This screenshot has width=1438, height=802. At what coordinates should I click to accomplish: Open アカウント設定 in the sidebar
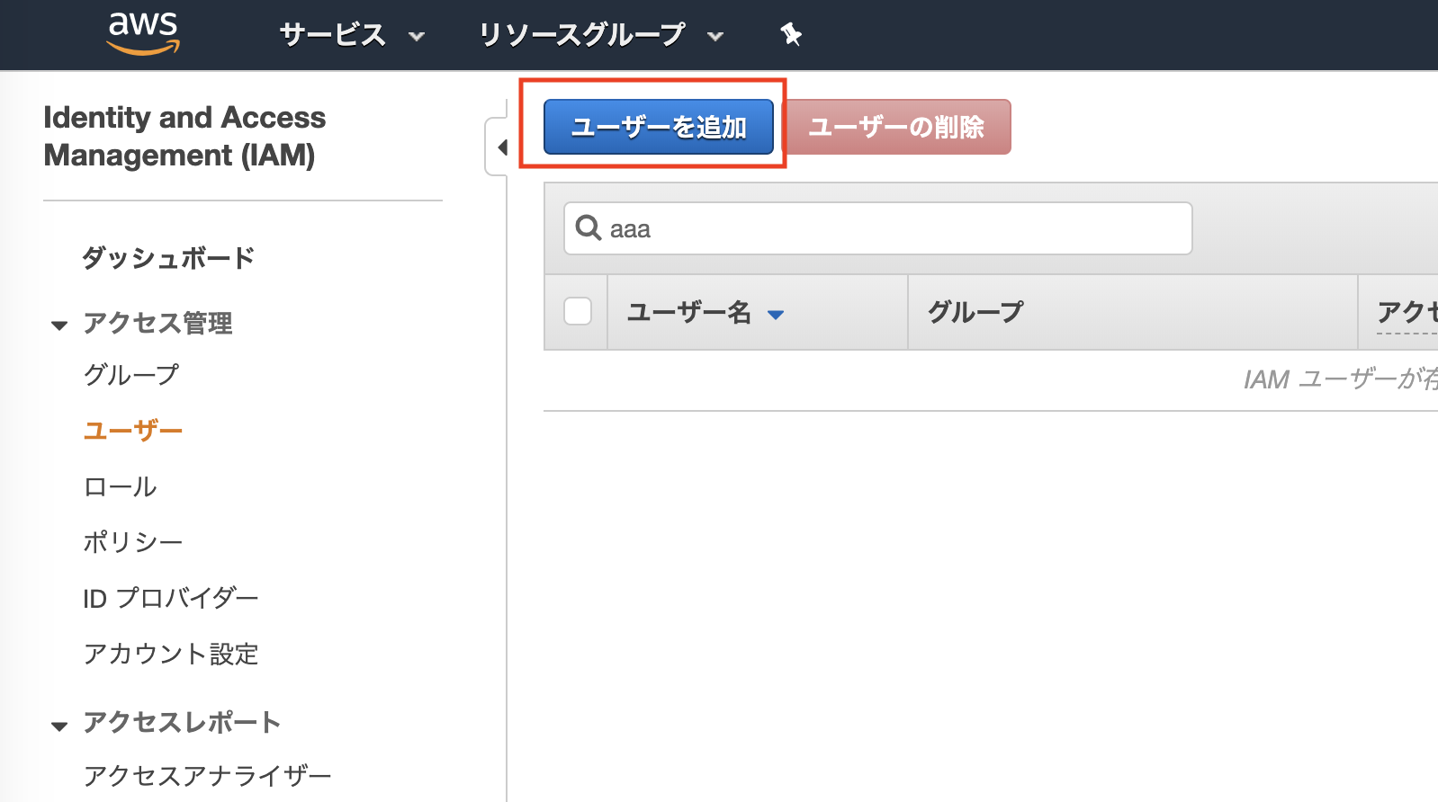(171, 654)
